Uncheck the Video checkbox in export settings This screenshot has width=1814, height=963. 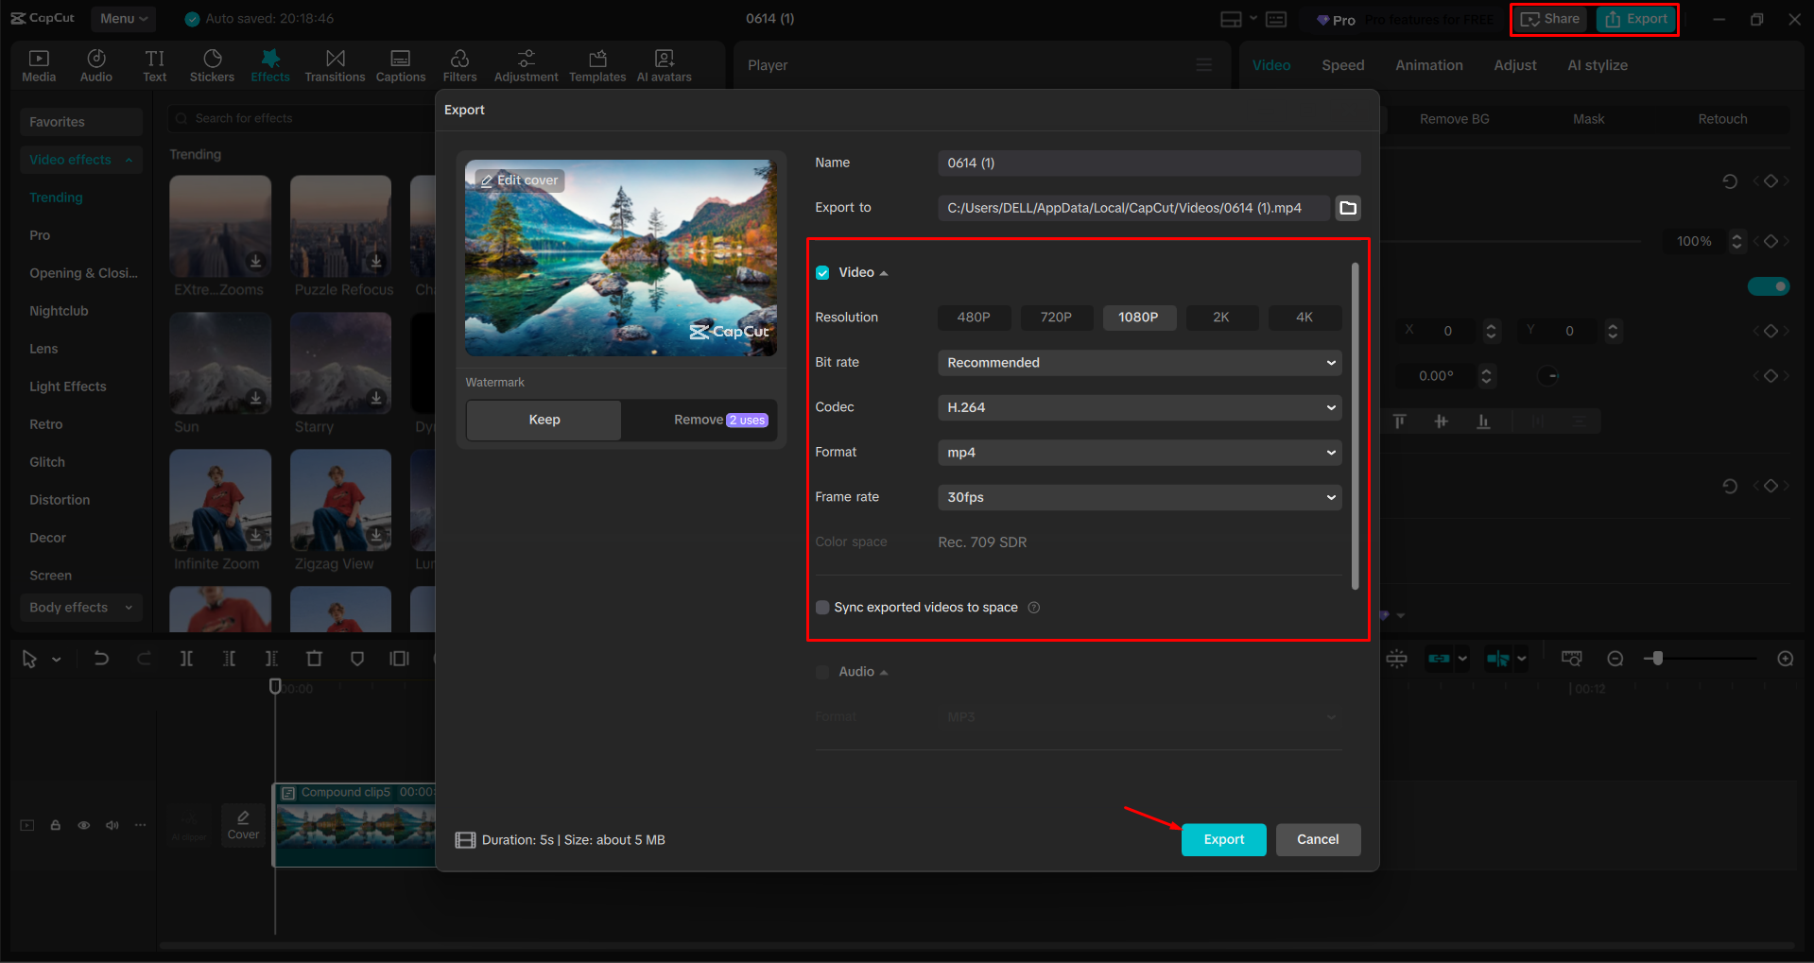click(822, 272)
